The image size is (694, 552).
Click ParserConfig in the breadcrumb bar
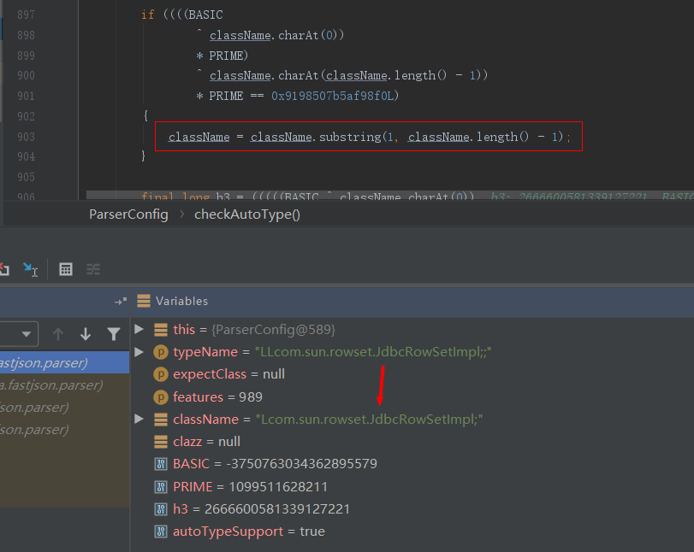(x=129, y=214)
